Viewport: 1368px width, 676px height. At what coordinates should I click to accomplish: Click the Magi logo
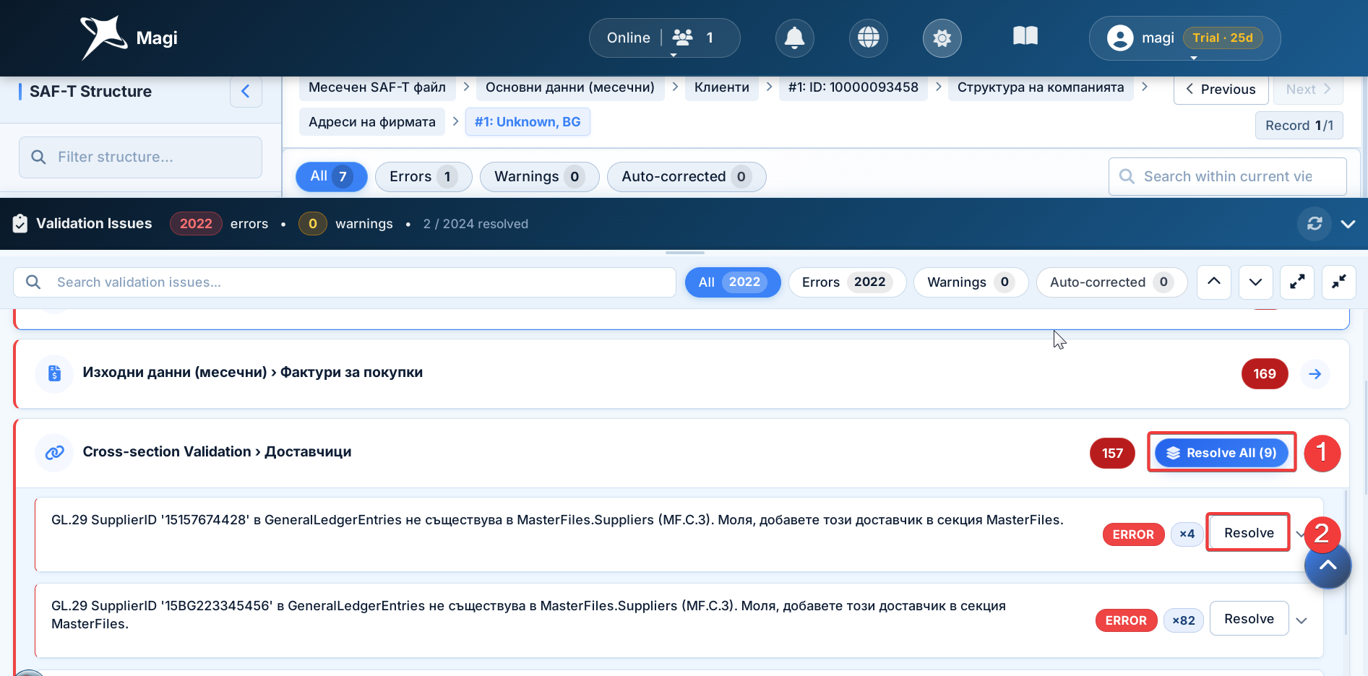pyautogui.click(x=129, y=38)
